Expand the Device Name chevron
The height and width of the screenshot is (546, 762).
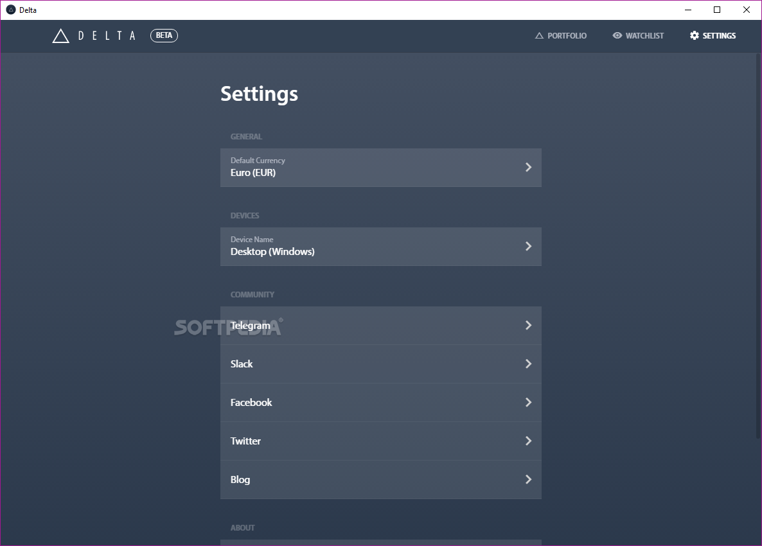pos(528,246)
